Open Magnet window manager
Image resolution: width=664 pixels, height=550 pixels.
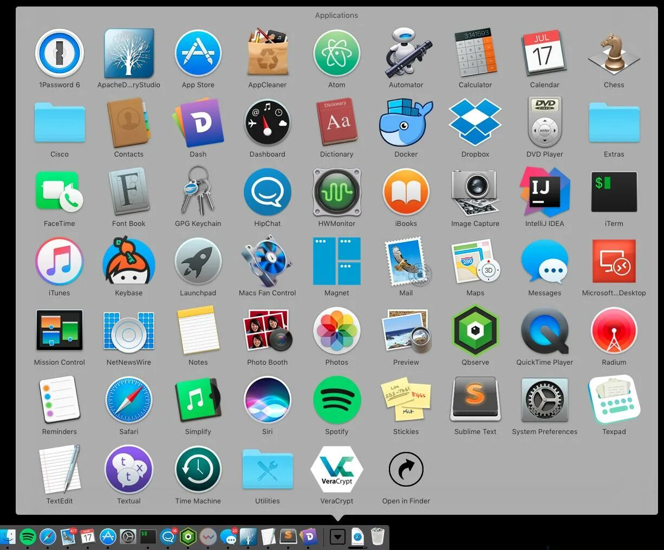click(337, 262)
